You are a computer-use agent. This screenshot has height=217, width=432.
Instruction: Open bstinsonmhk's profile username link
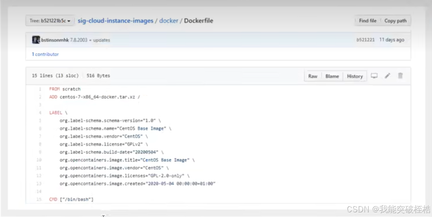click(55, 40)
